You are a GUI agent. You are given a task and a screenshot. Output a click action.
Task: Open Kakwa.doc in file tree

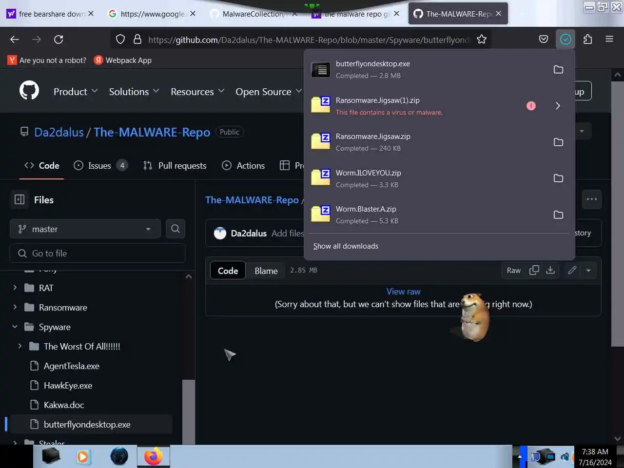tap(64, 405)
